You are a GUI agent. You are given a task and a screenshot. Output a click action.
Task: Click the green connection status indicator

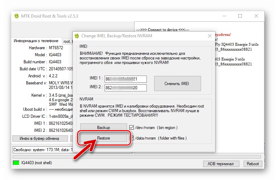click(x=16, y=163)
